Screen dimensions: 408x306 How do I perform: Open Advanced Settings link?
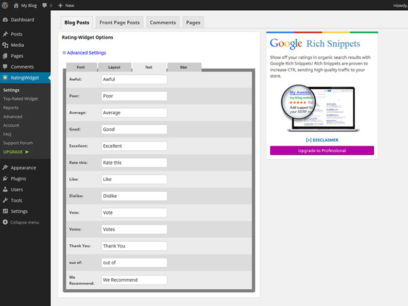click(x=86, y=52)
